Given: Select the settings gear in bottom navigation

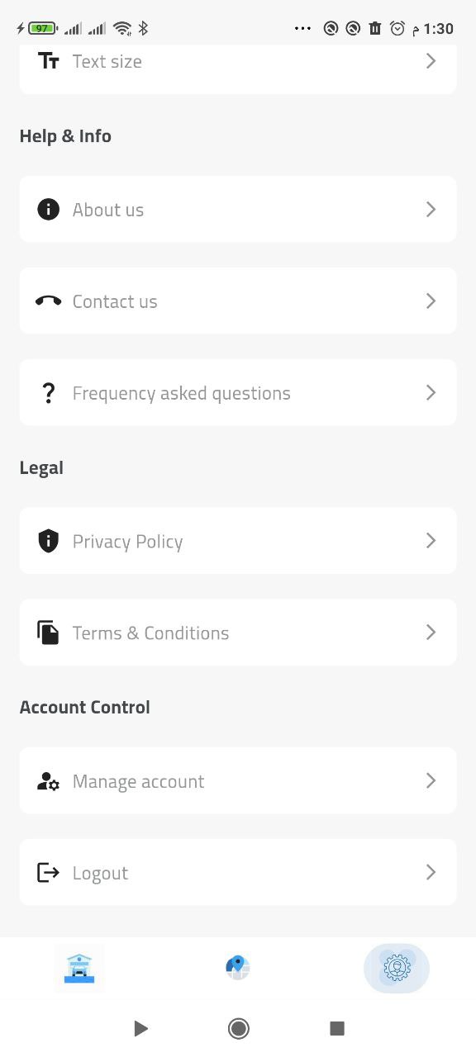Looking at the screenshot, I should coord(396,967).
